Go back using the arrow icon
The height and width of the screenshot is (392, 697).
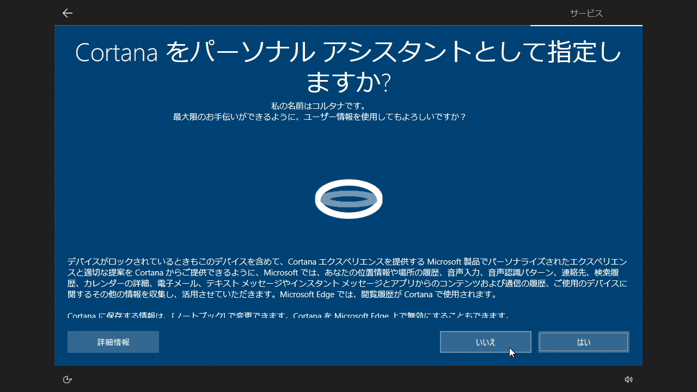click(68, 13)
